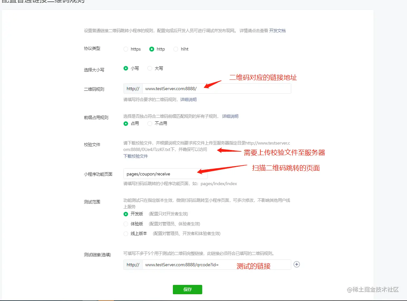407x301 pixels.
Task: Choose 大写 uppercase option
Action: click(150, 68)
